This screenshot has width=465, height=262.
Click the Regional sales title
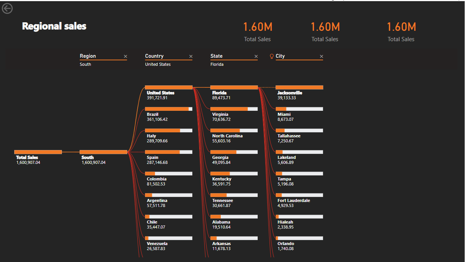pos(54,26)
